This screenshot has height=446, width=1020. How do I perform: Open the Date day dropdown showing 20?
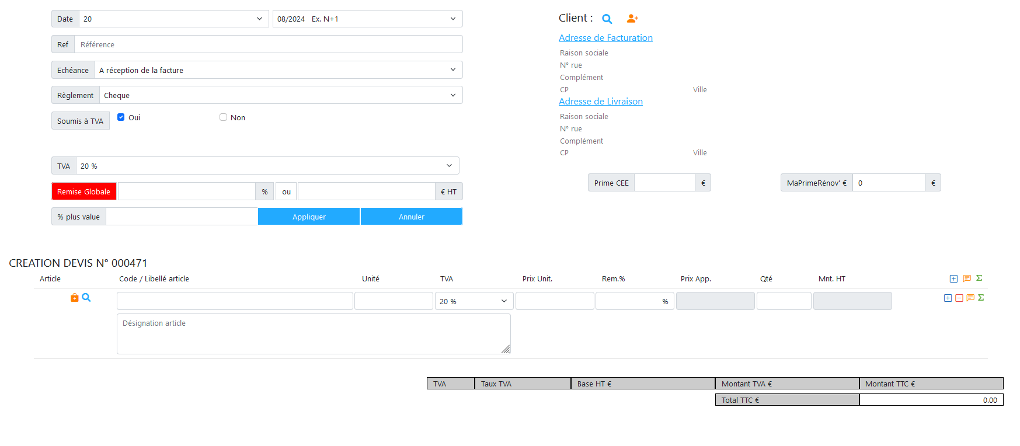coord(173,19)
